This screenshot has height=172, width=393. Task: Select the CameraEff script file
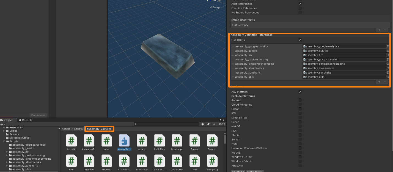point(159,163)
